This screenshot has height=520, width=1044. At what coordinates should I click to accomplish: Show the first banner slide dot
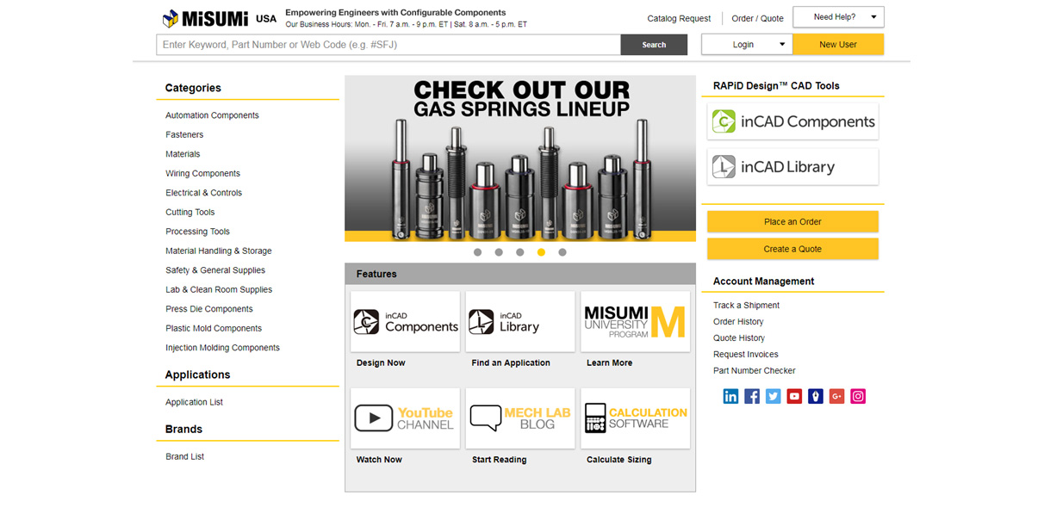477,252
